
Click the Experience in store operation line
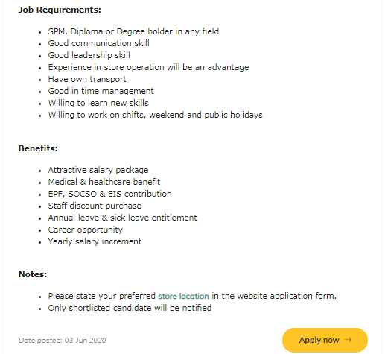coord(148,67)
